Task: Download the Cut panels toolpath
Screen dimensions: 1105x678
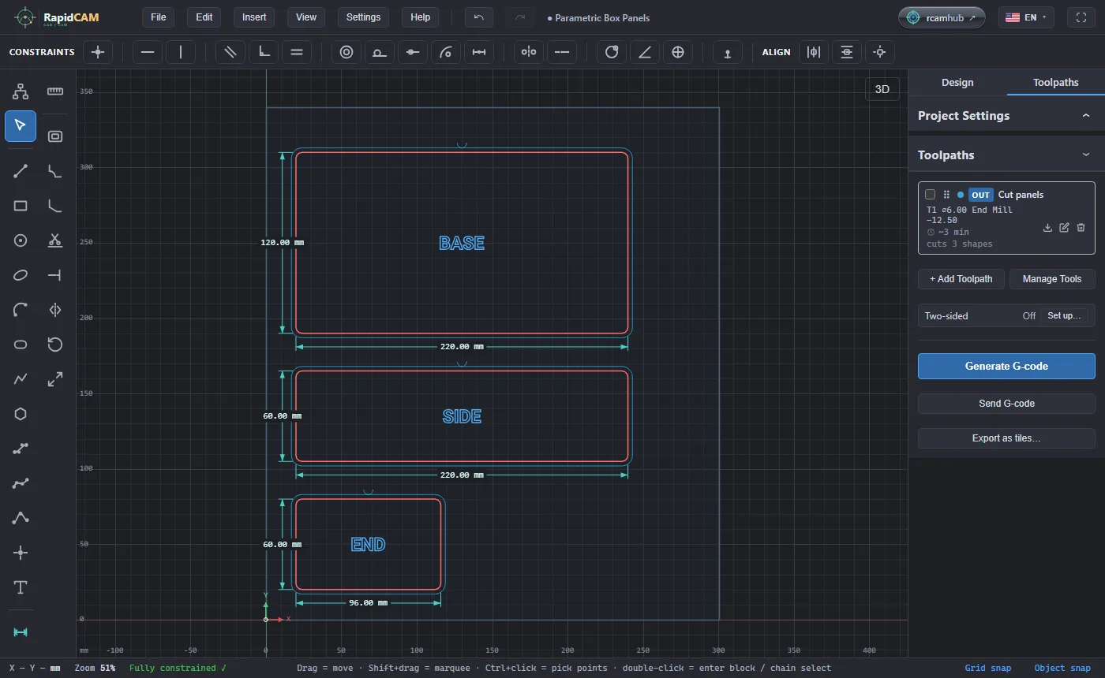Action: pyautogui.click(x=1047, y=228)
